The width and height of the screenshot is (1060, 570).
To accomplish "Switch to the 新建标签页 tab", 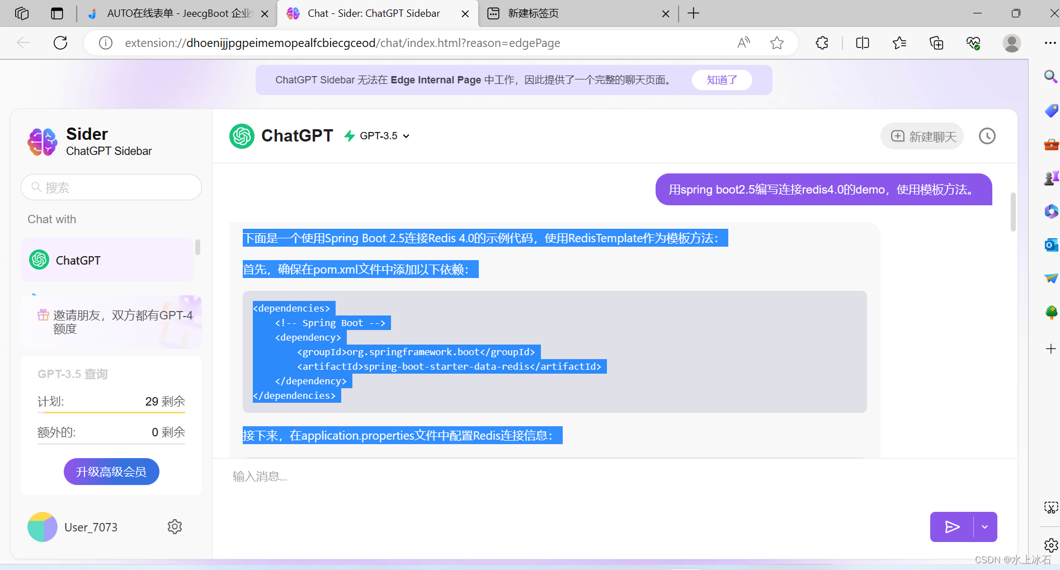I will 578,13.
